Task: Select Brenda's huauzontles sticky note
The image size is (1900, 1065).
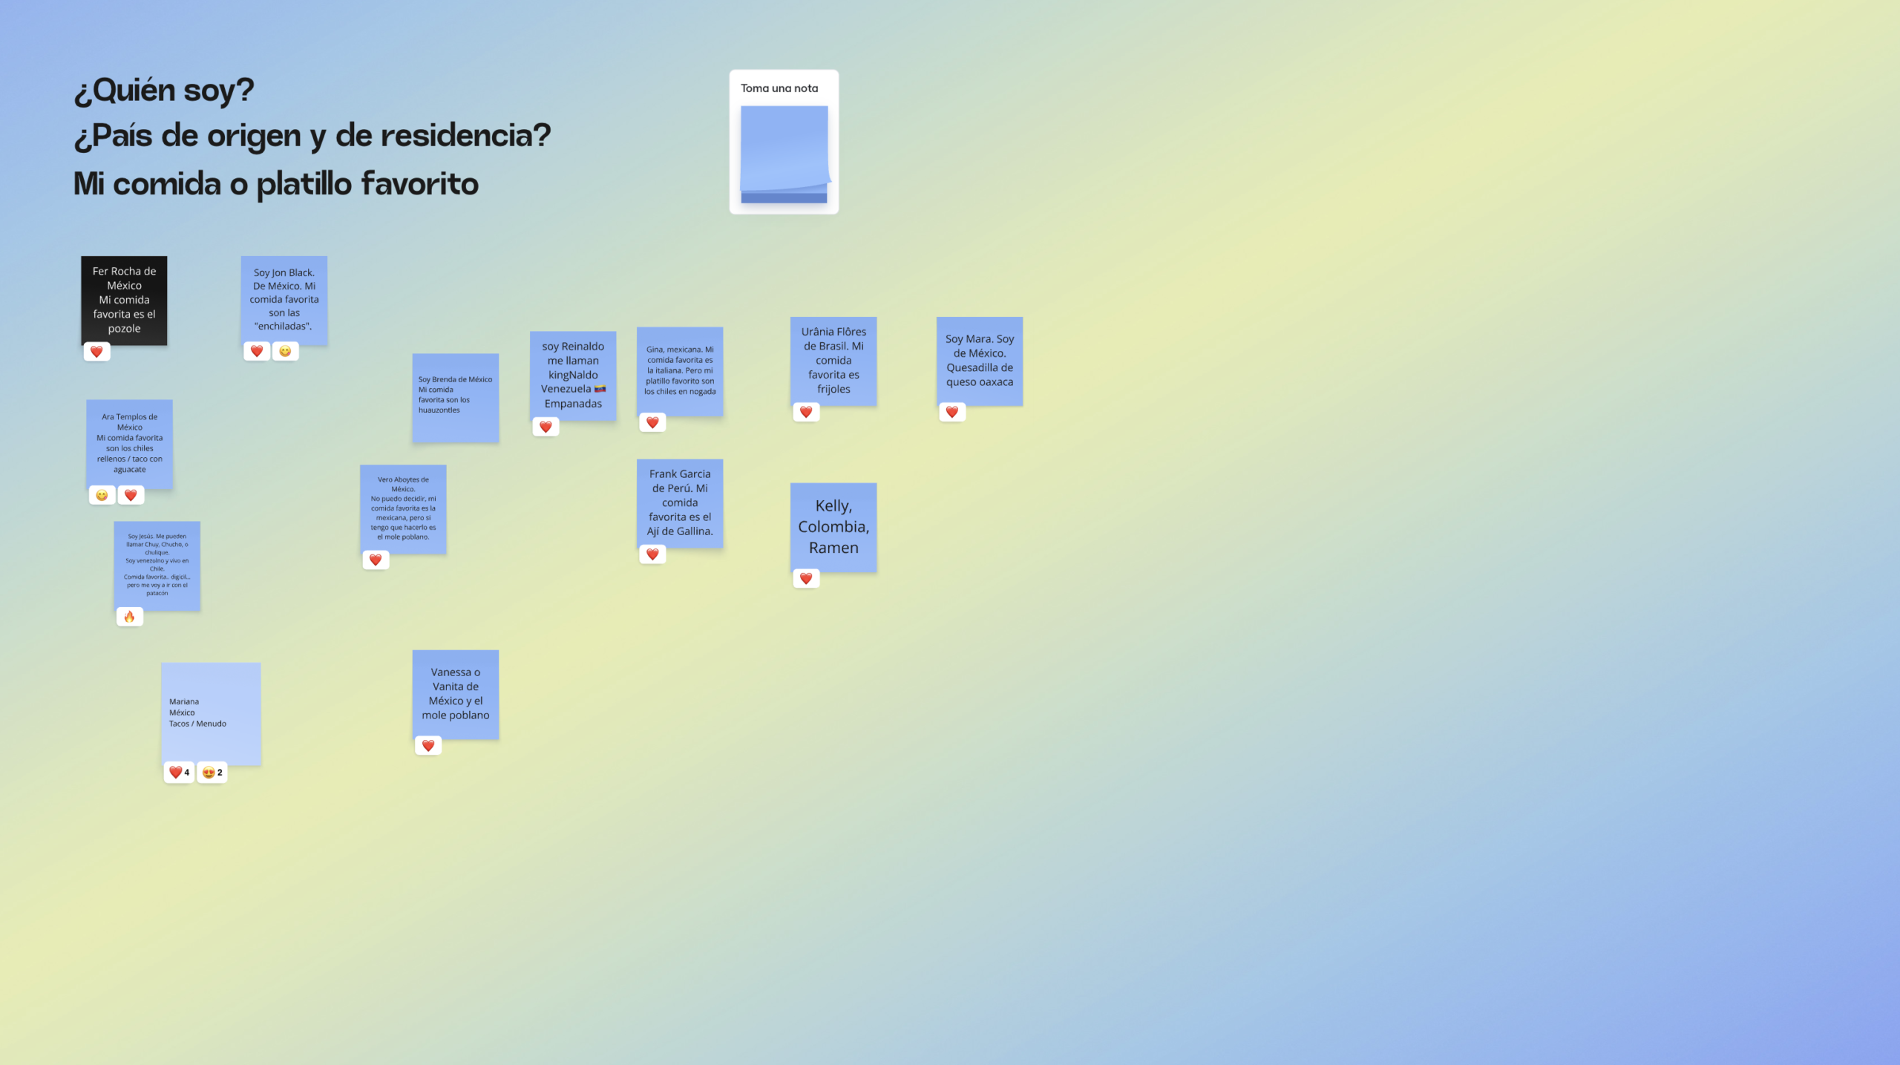Action: [455, 399]
